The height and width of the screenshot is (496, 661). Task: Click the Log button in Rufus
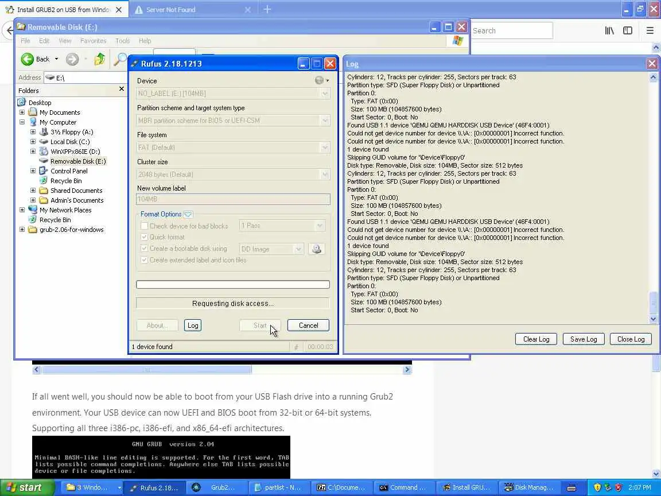coord(193,325)
